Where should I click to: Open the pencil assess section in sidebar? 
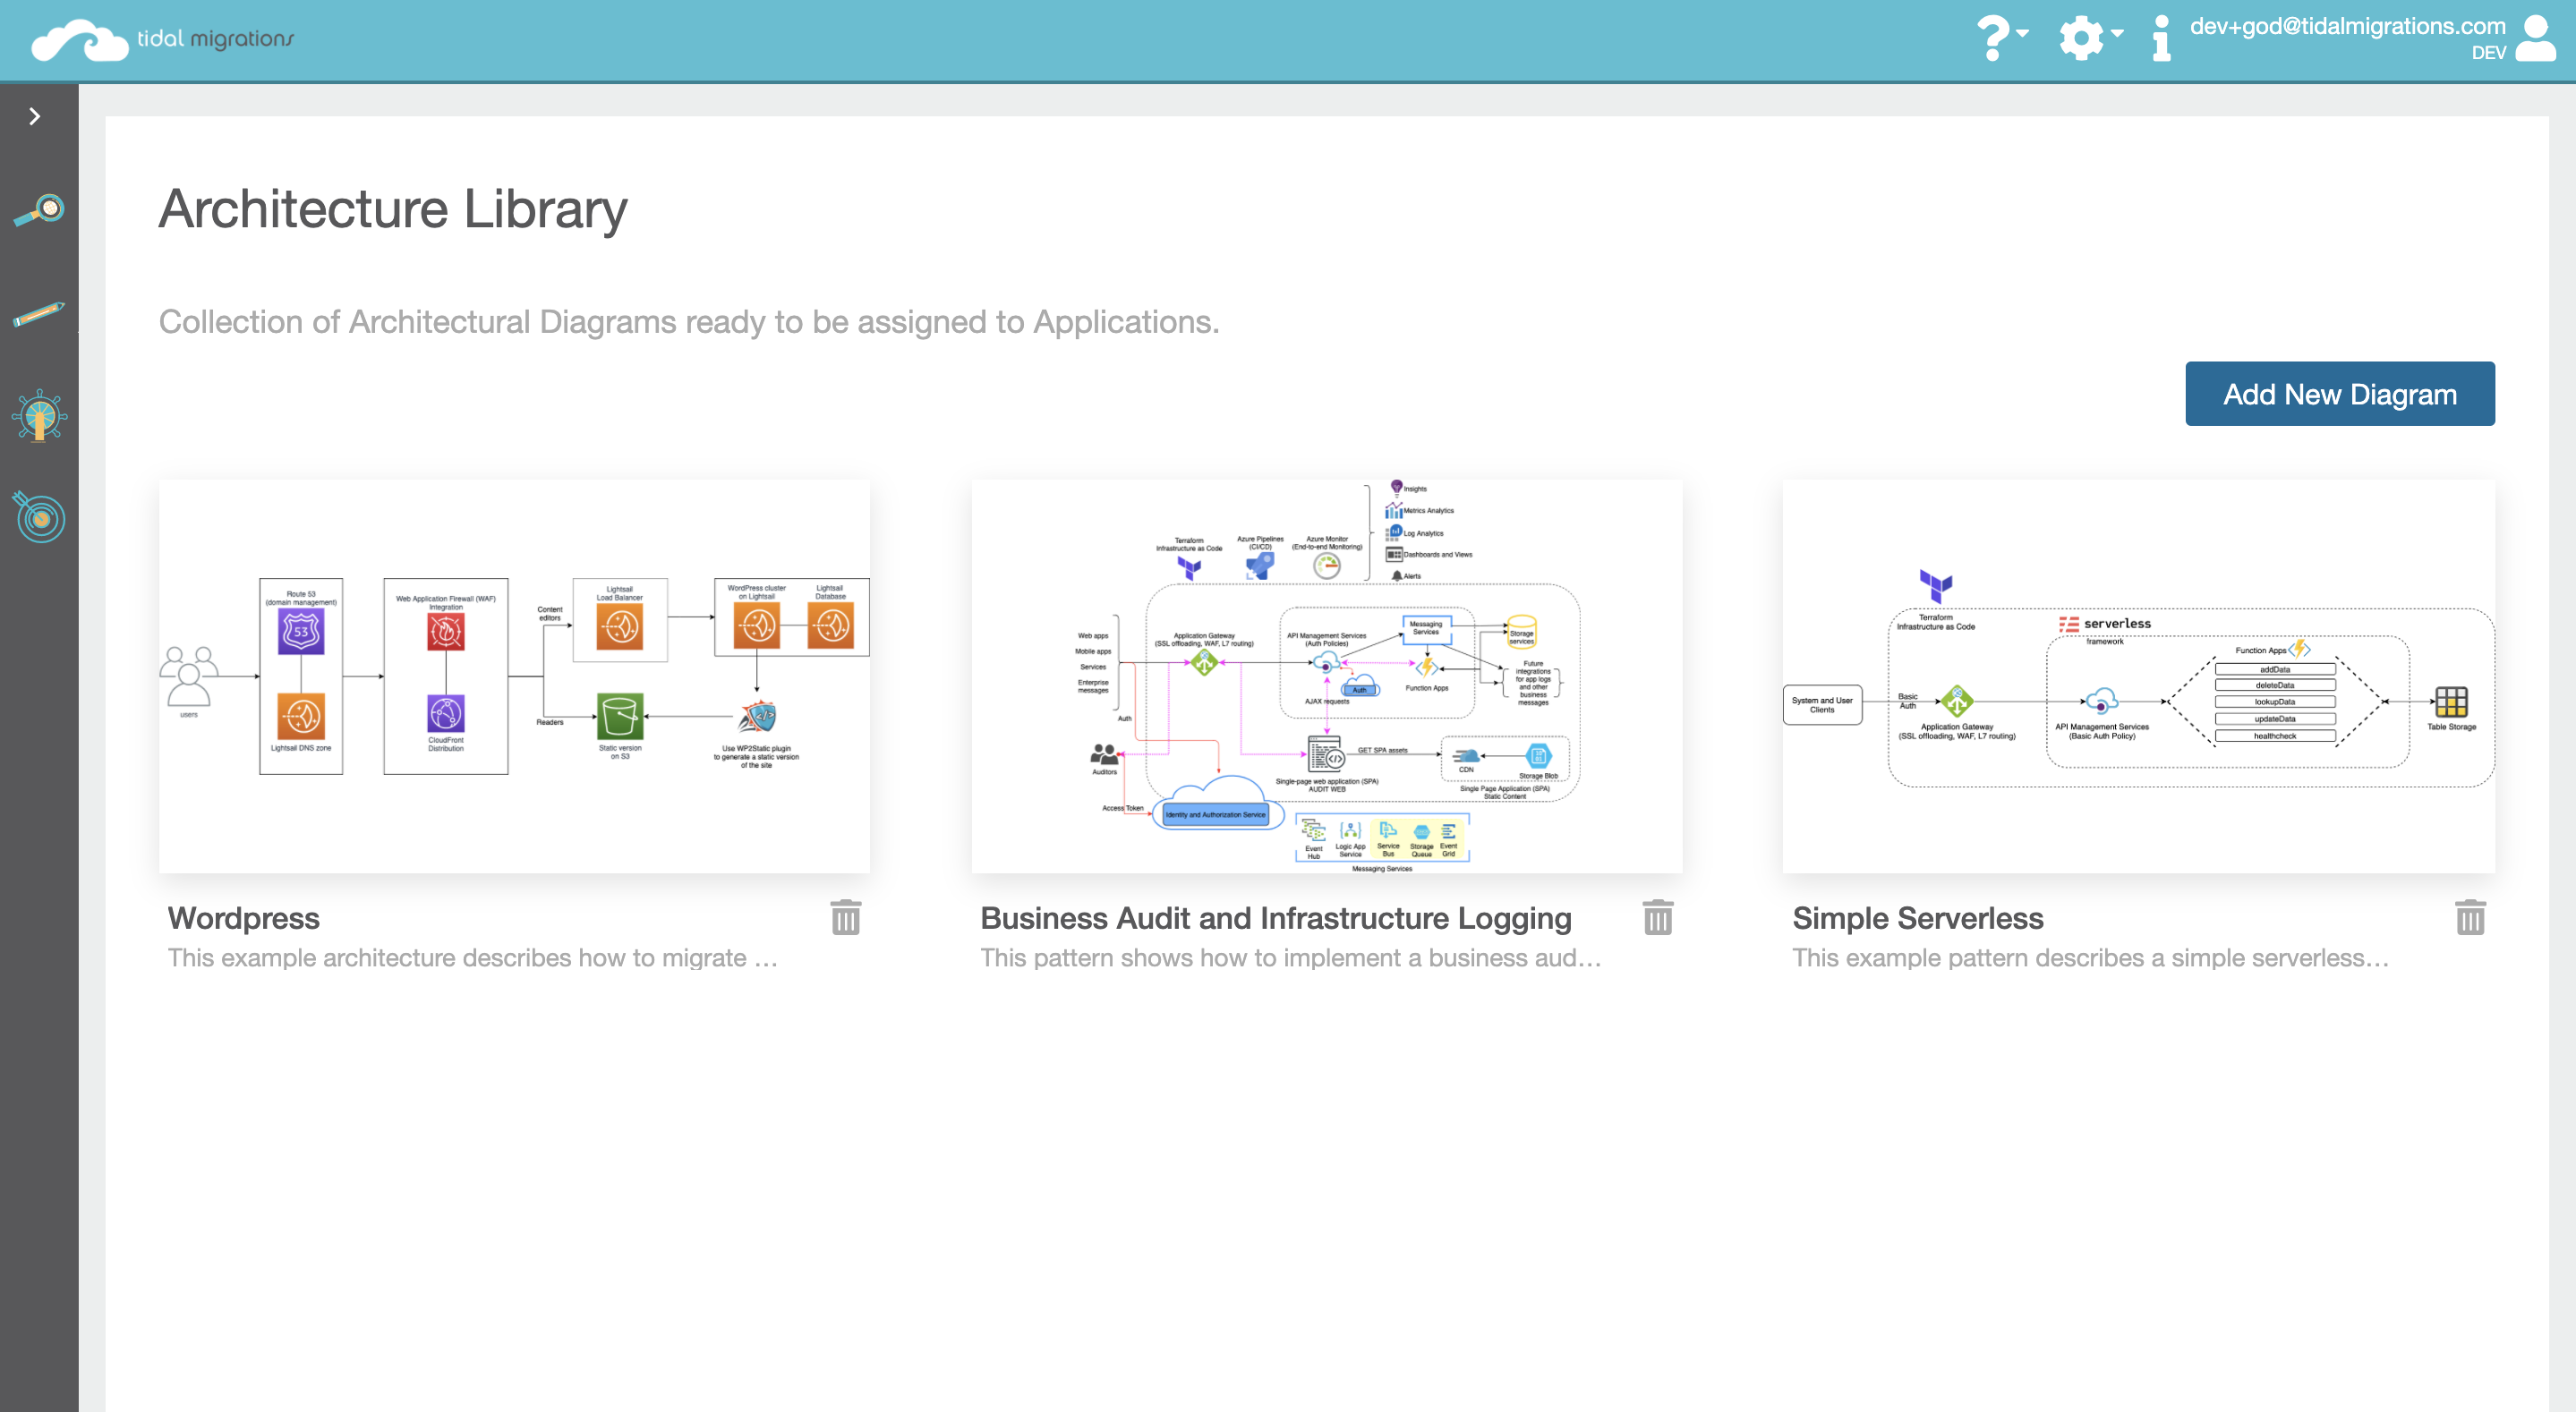click(x=39, y=314)
